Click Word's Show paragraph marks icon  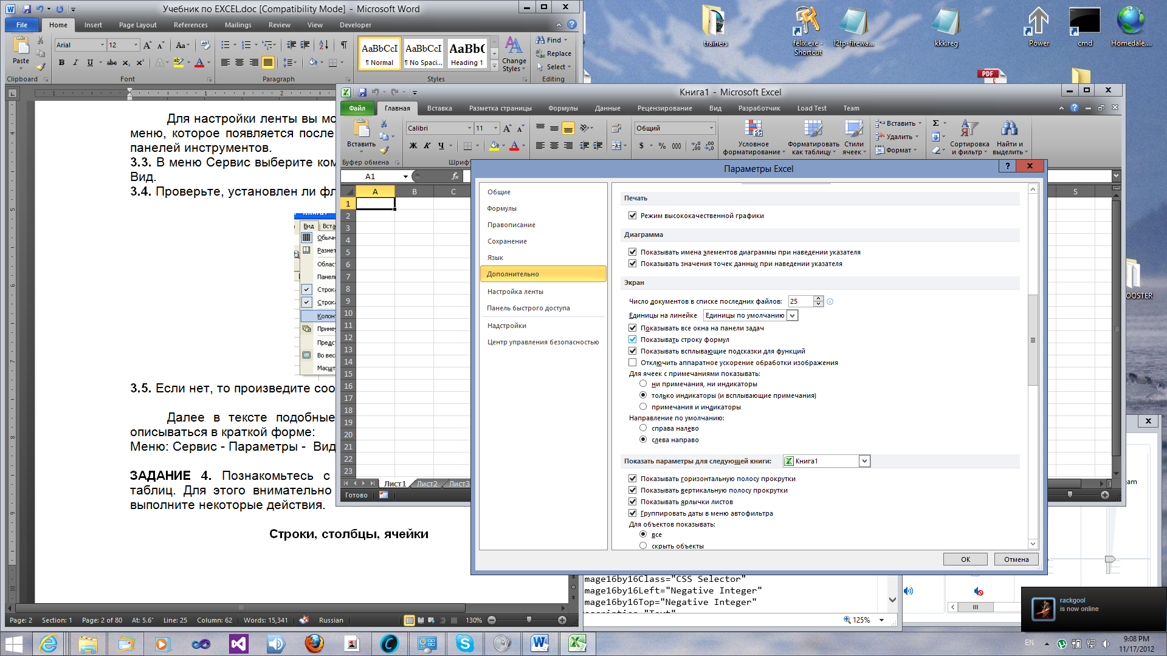(x=343, y=45)
